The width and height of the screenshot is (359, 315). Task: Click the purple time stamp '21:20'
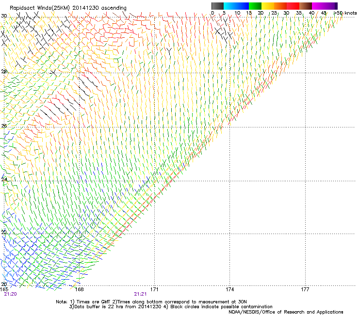tap(11, 294)
